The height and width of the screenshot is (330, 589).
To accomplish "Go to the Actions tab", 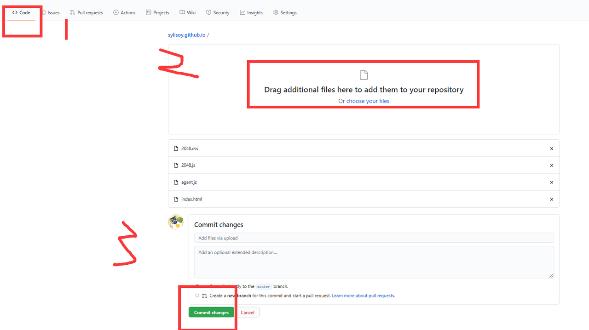I will (x=124, y=12).
